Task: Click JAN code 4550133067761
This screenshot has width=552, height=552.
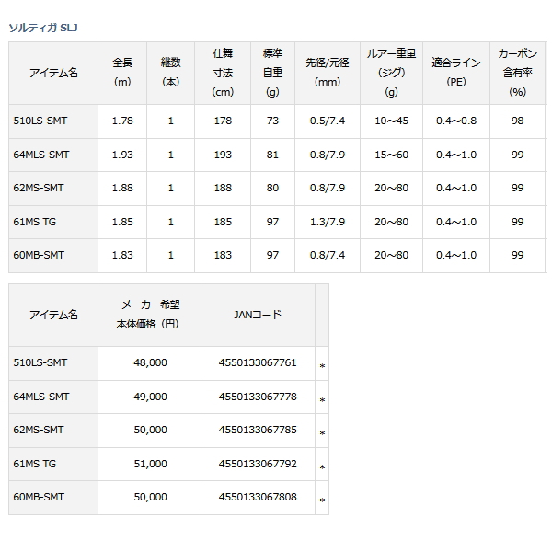Action: [x=258, y=362]
